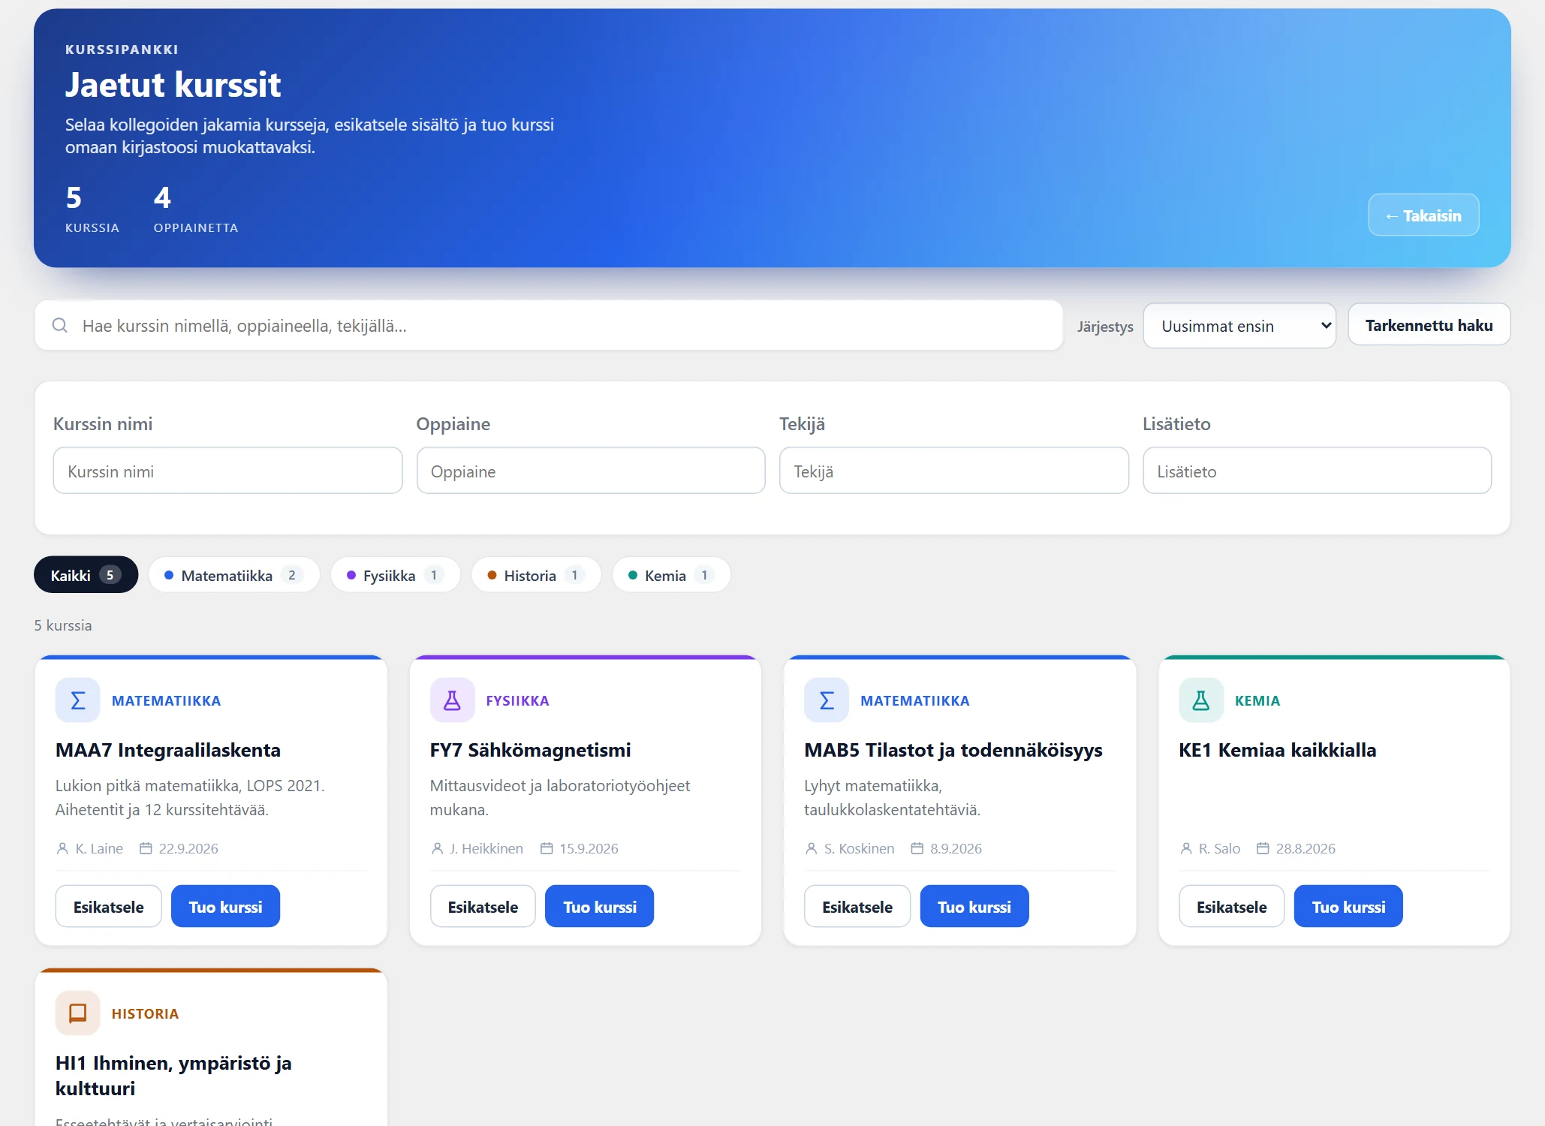The width and height of the screenshot is (1545, 1126).
Task: Click the Tekijä input field
Action: tap(954, 471)
